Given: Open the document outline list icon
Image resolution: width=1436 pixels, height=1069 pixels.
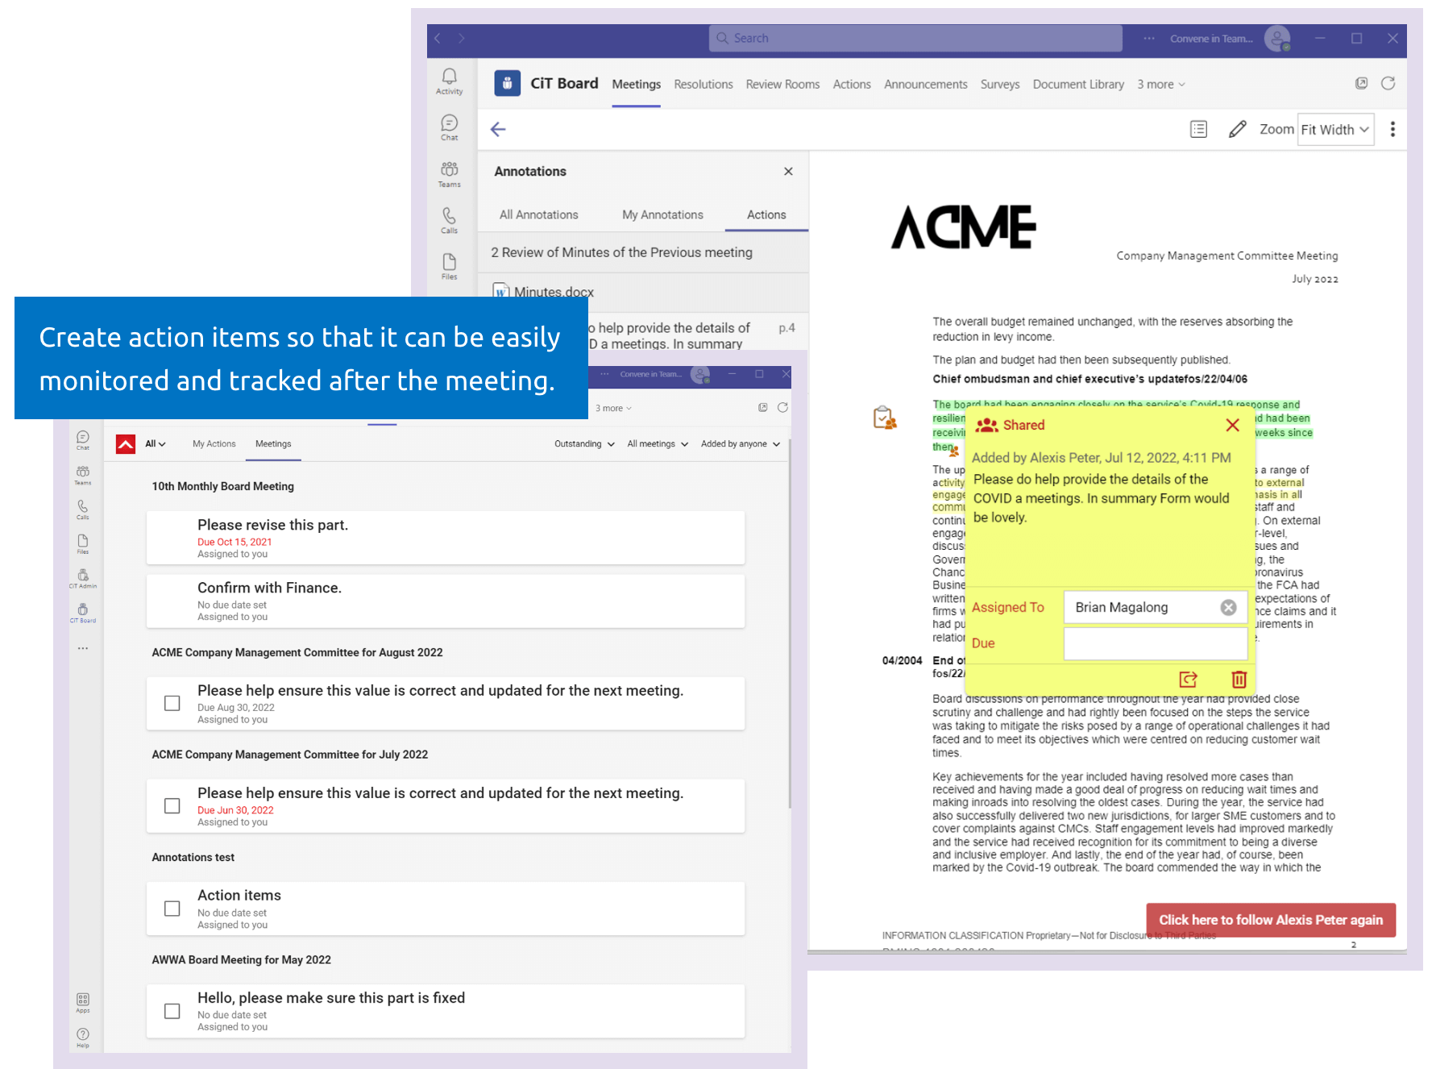Looking at the screenshot, I should (1198, 128).
